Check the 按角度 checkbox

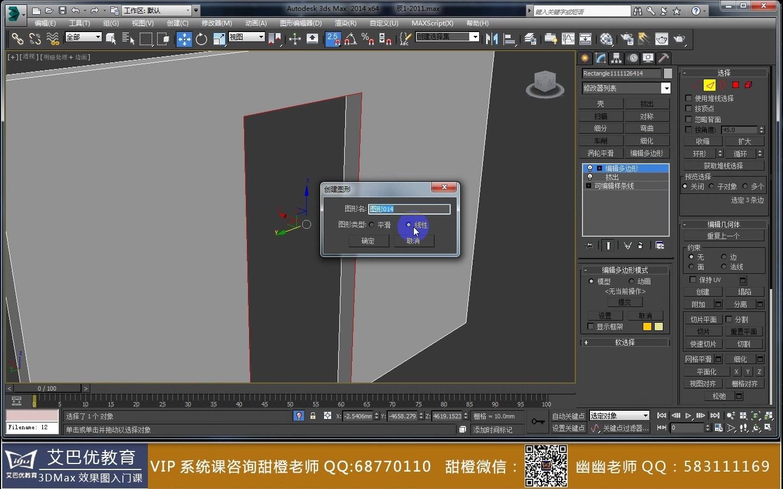(689, 129)
